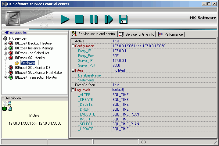Click the _EXECUTE value SQL_TIME_PLAN
The height and width of the screenshot is (146, 219).
pyautogui.click(x=164, y=114)
